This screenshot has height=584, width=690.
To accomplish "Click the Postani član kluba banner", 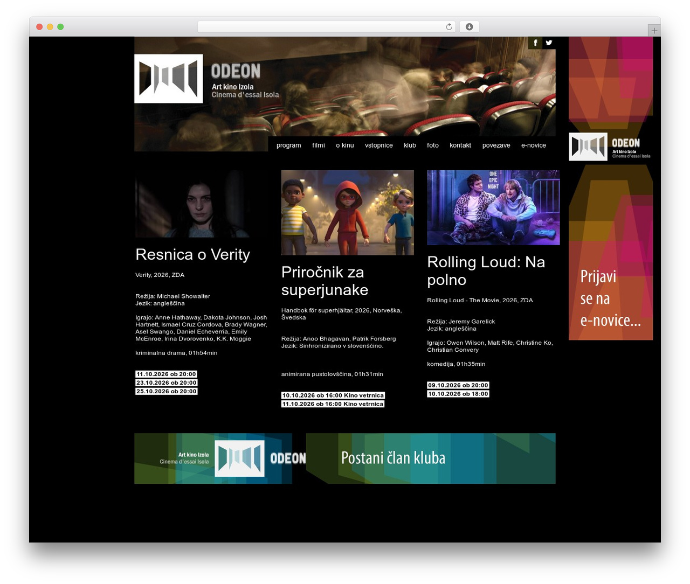I will (x=431, y=458).
